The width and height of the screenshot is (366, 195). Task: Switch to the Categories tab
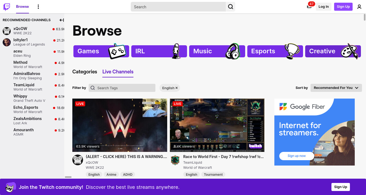pos(85,72)
